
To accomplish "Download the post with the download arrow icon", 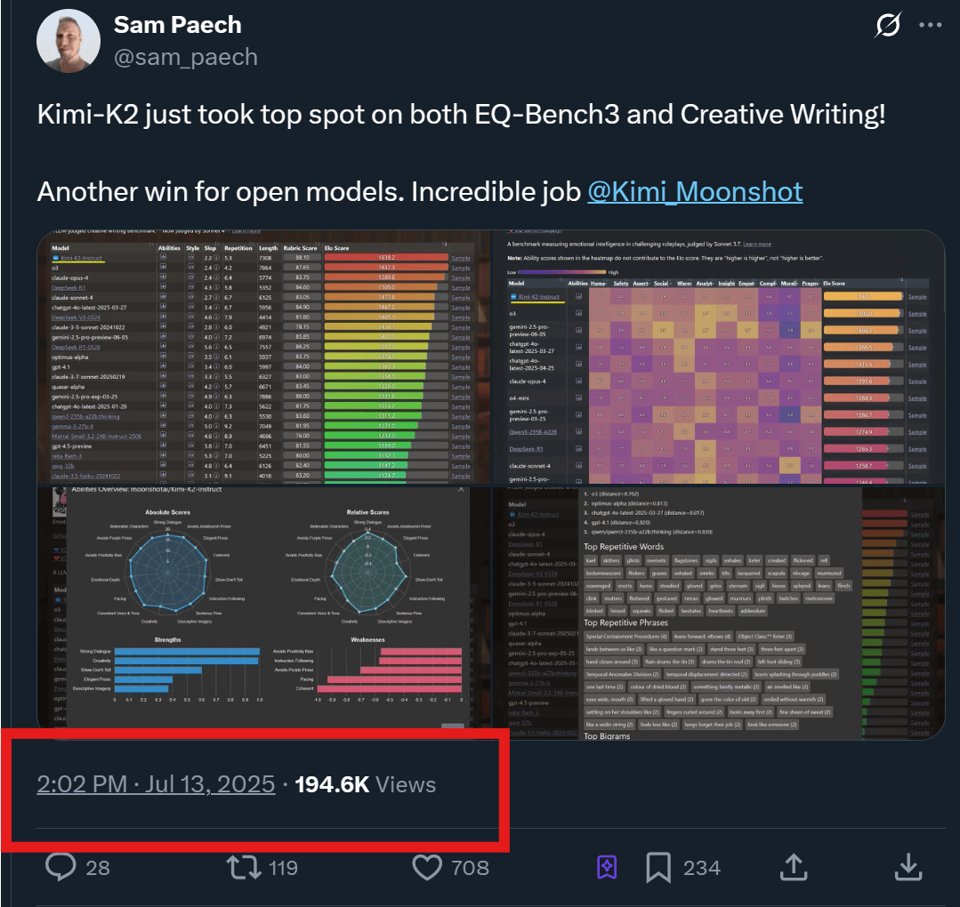I will coord(908,867).
